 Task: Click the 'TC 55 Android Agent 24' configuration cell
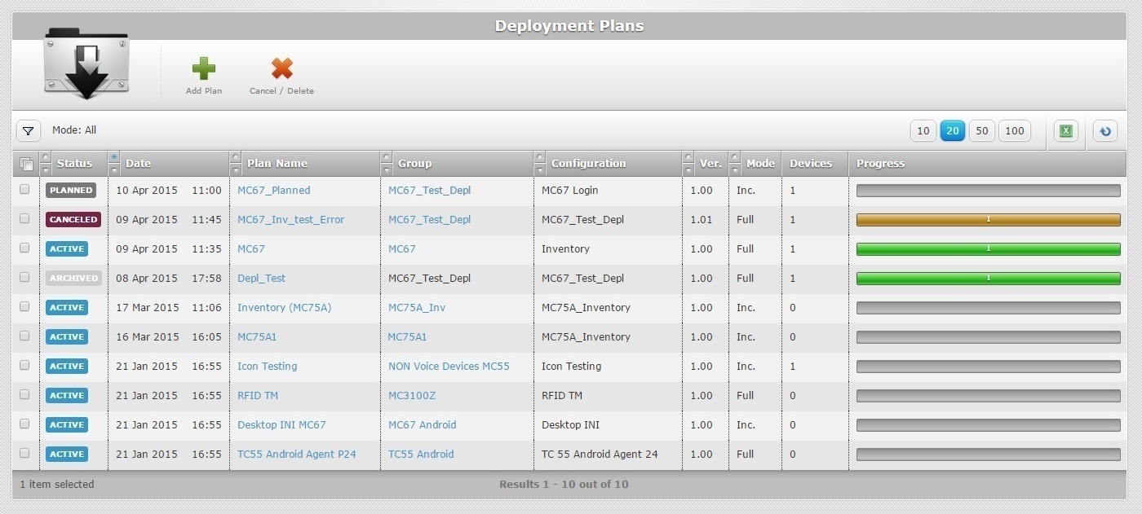pos(600,454)
